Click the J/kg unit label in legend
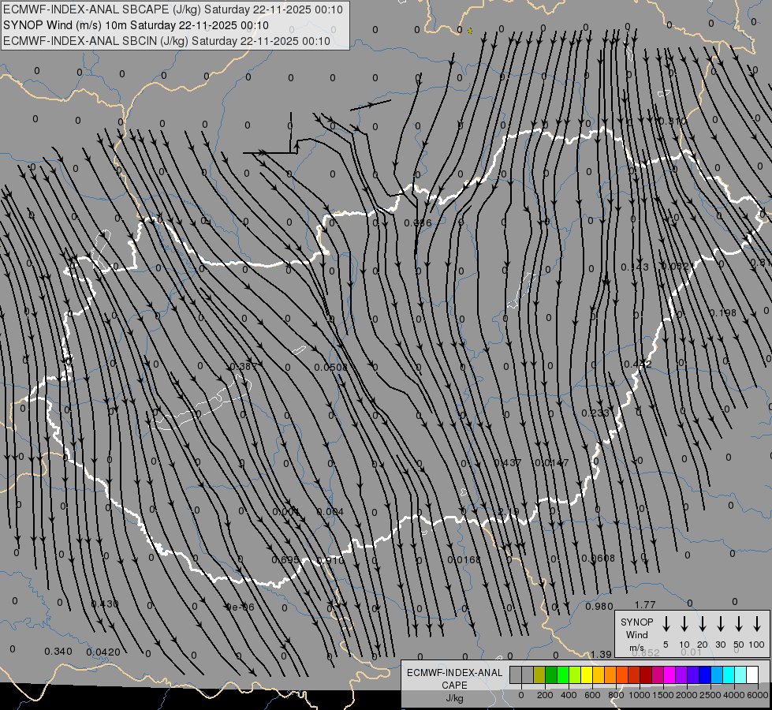The height and width of the screenshot is (710, 772). [454, 698]
